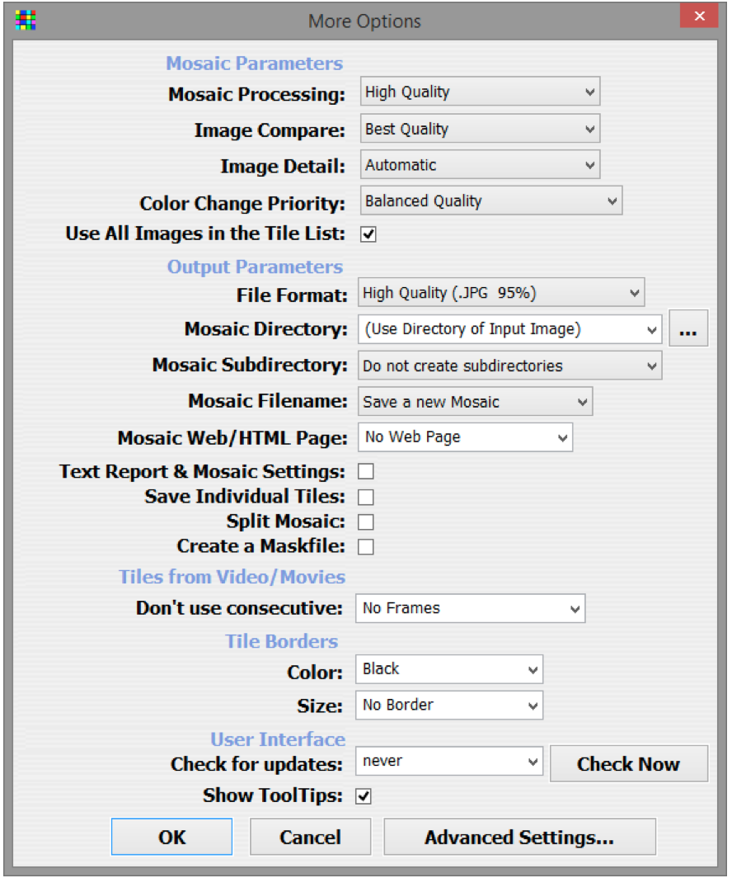732x878 pixels.
Task: Expand the Tile Borders Size dropdown
Action: coord(449,705)
